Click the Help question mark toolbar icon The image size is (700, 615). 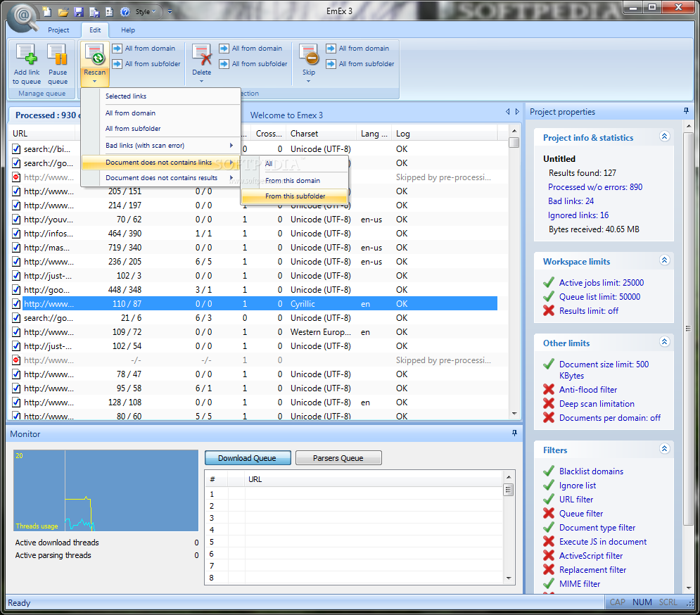(x=125, y=12)
